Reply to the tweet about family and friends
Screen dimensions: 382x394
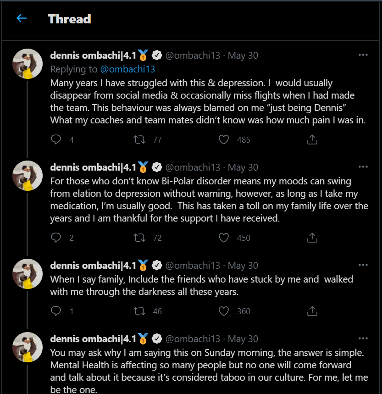(56, 311)
